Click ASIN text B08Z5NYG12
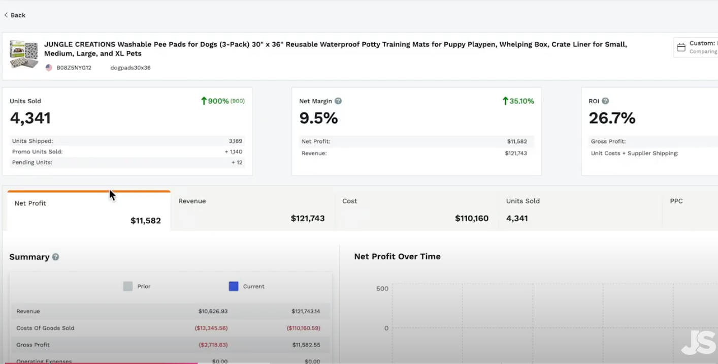 coord(74,68)
